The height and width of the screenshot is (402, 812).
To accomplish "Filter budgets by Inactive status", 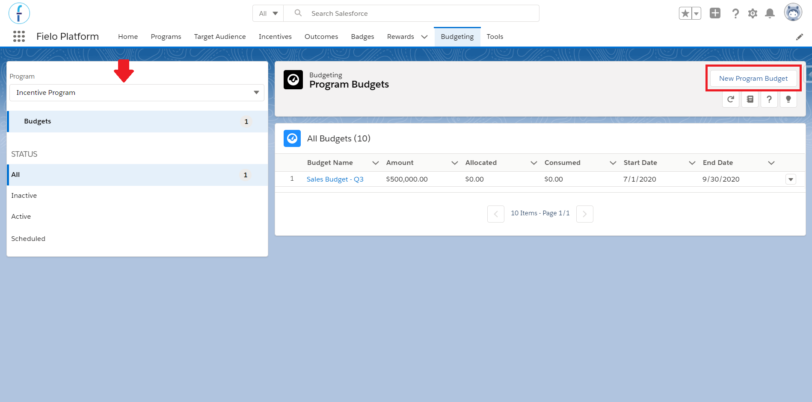I will click(x=24, y=196).
